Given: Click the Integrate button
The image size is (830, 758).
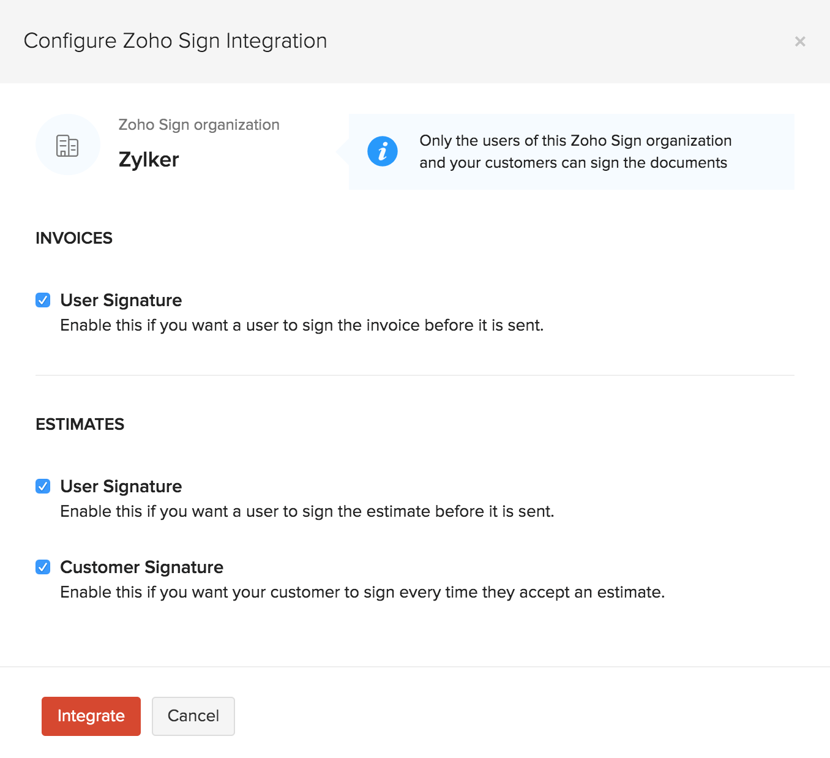Looking at the screenshot, I should coord(91,716).
